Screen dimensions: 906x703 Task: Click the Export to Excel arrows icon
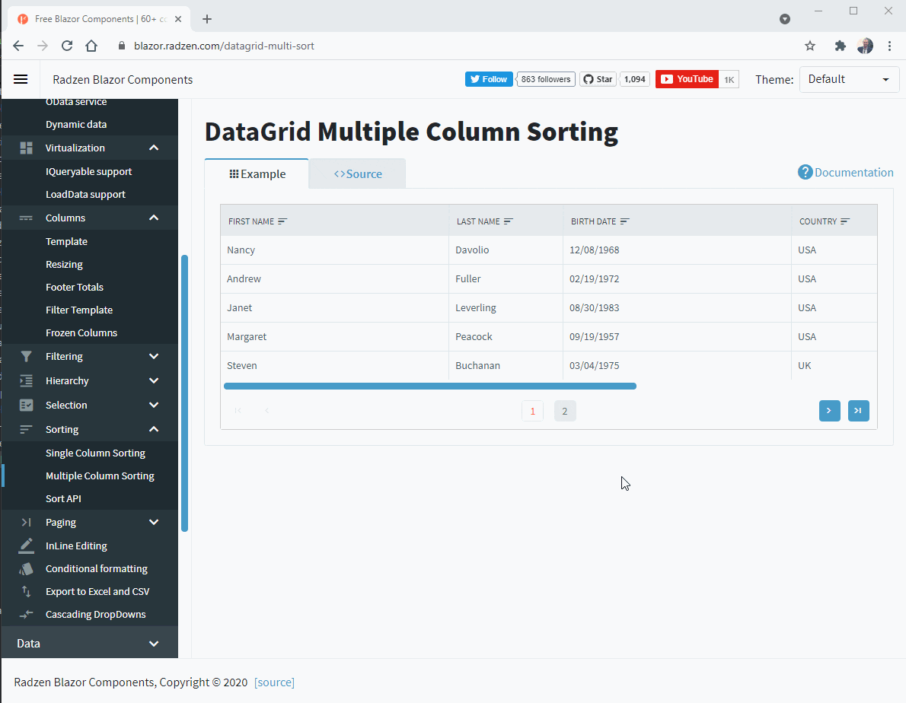tap(26, 592)
